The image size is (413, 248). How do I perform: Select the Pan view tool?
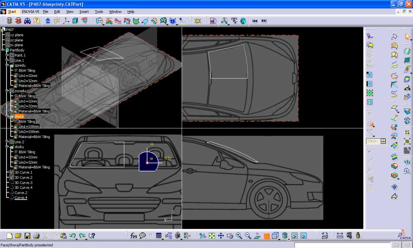221,236
